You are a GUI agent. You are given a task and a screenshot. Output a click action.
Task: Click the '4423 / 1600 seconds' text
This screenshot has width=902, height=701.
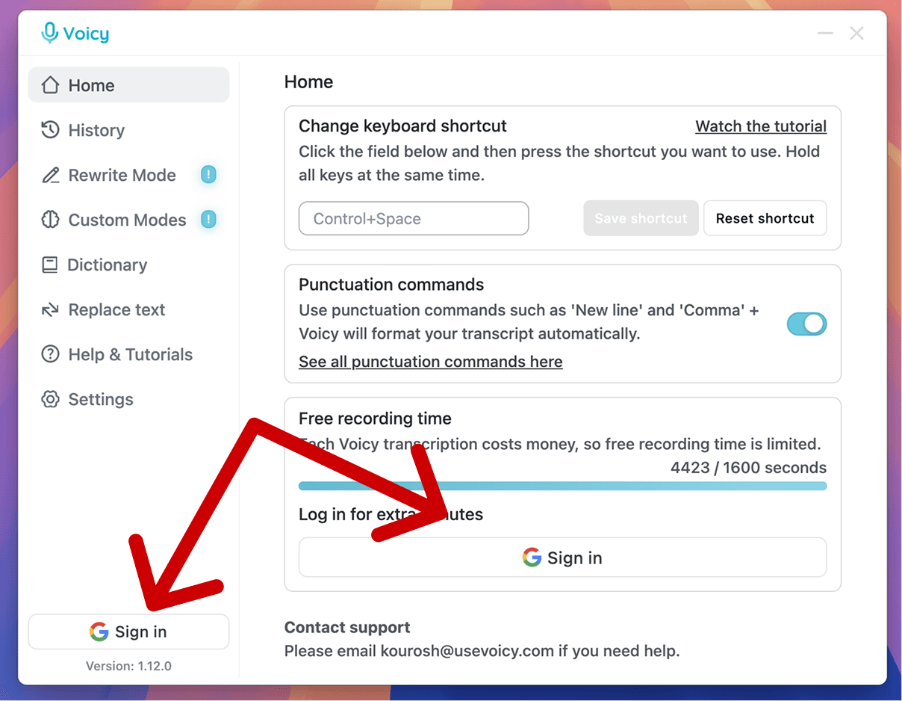point(748,468)
